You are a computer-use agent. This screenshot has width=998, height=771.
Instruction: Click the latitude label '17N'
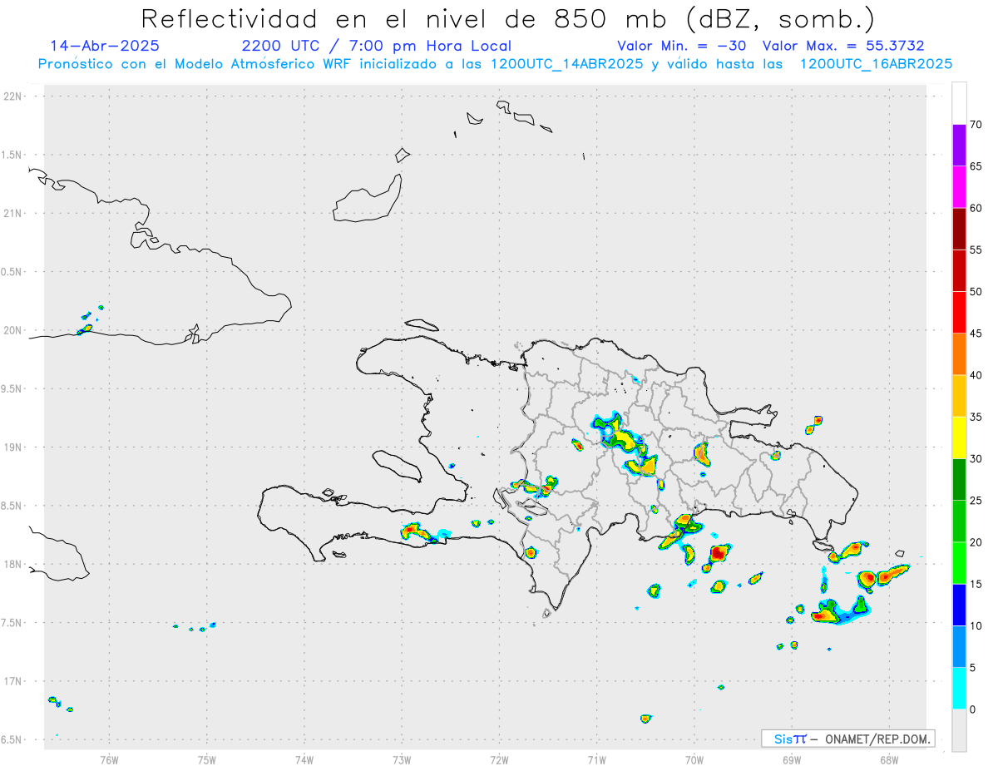pos(12,681)
